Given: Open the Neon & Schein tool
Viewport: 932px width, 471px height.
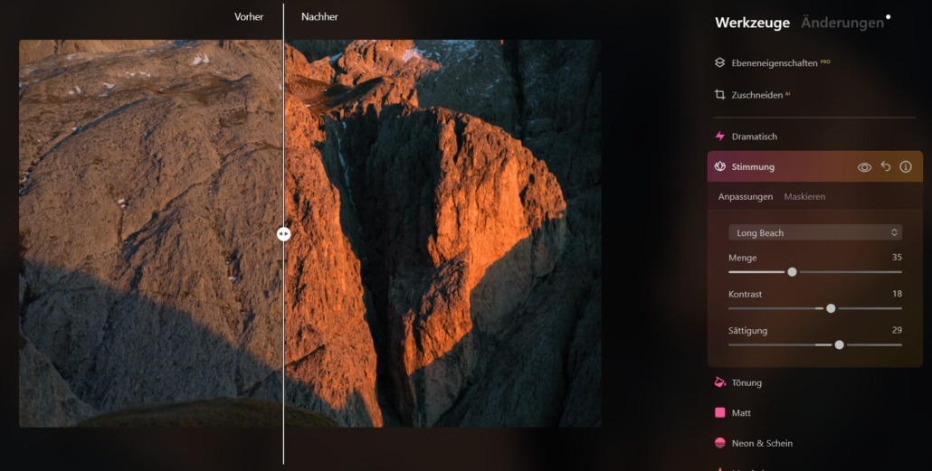Looking at the screenshot, I should 720,443.
